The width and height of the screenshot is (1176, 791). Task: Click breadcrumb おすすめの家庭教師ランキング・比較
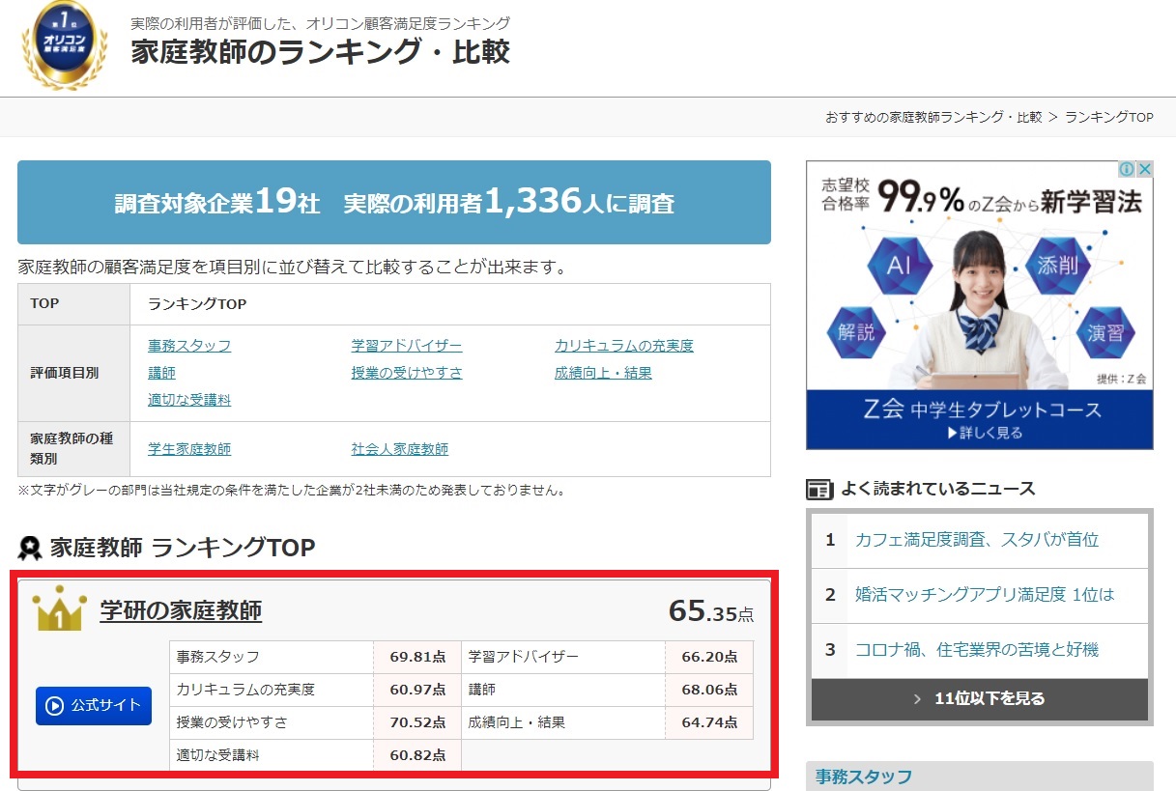pyautogui.click(x=933, y=117)
